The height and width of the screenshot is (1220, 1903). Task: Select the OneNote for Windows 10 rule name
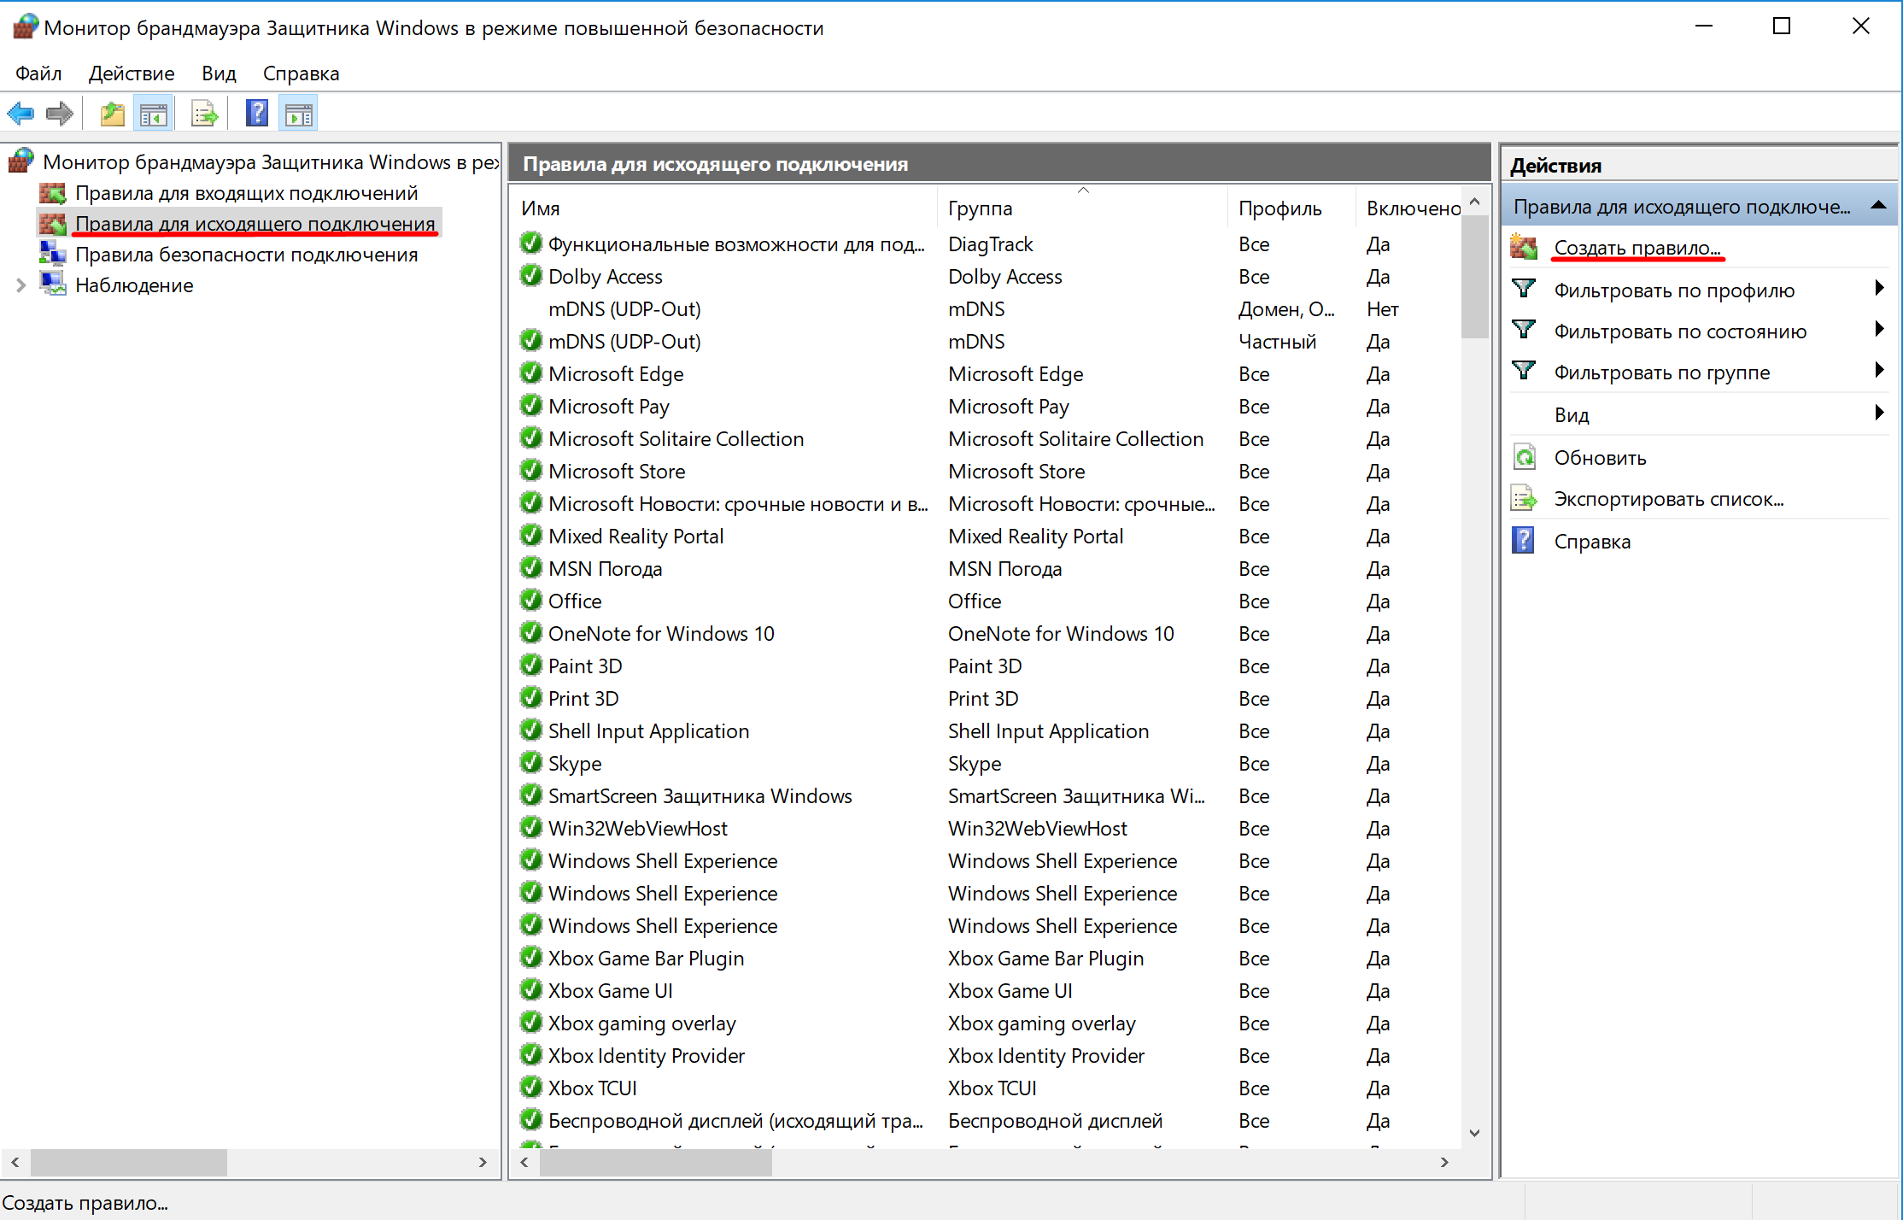click(x=661, y=633)
